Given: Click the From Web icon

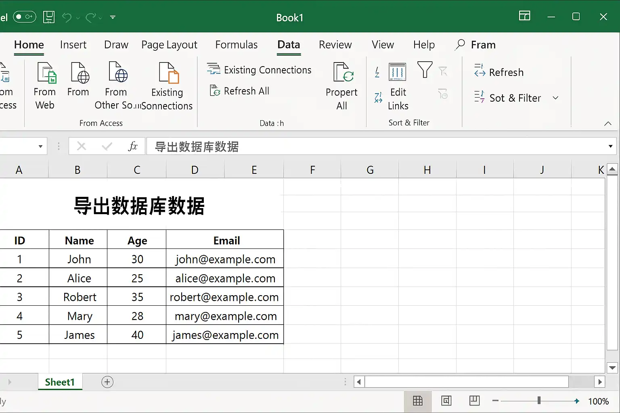Looking at the screenshot, I should click(x=46, y=73).
